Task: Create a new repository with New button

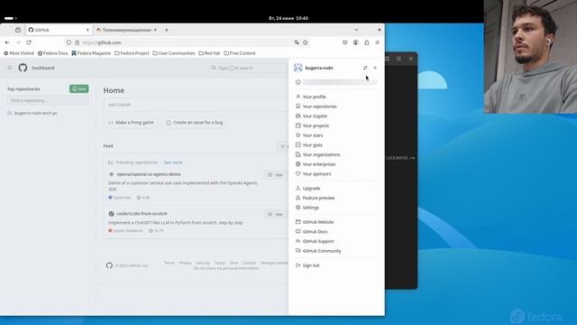Action: click(x=79, y=88)
